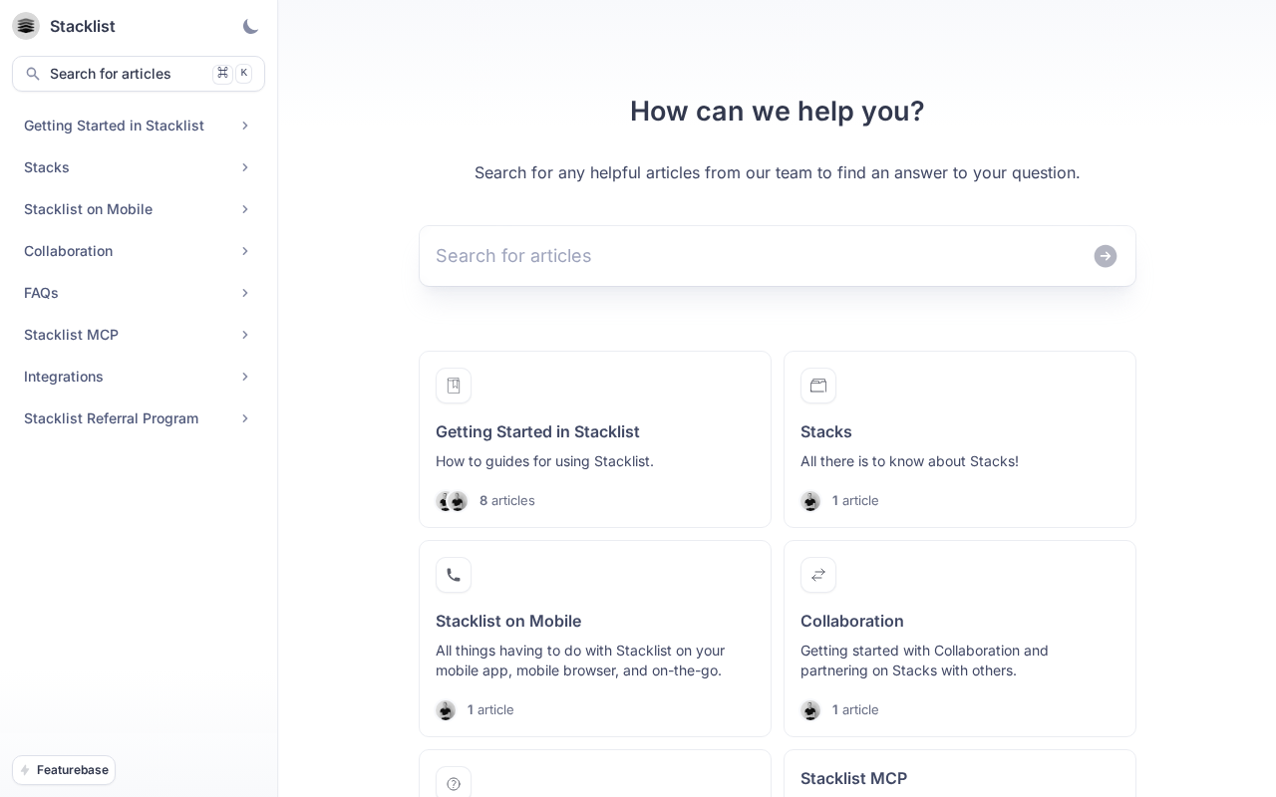
Task: Click the phone icon on Mobile card
Action: coord(454,575)
